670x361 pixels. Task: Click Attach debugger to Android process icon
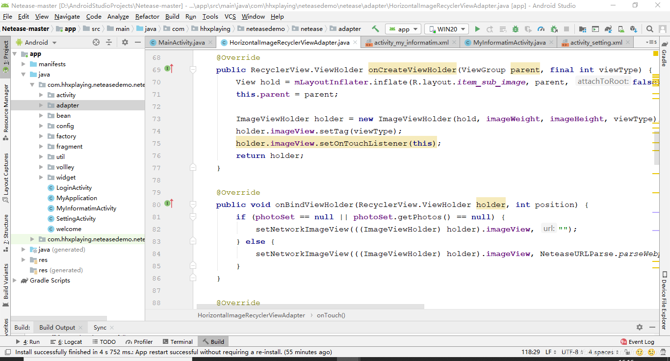point(554,29)
